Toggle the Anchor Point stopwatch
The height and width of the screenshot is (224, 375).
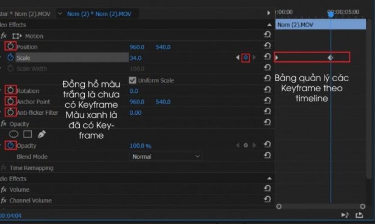(x=10, y=101)
